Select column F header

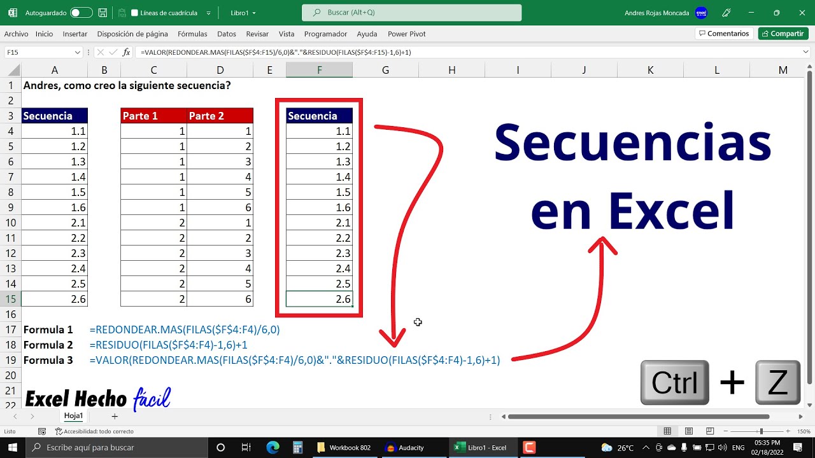319,70
